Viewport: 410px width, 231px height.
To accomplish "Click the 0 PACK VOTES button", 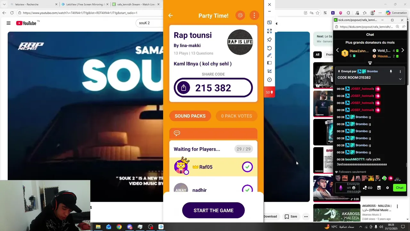I will [236, 116].
